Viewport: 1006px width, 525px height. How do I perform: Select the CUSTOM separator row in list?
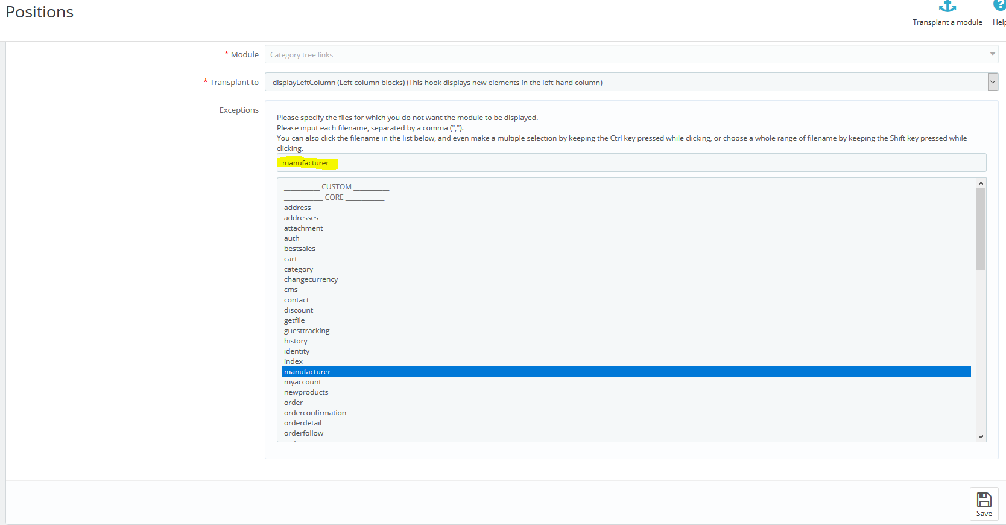(x=627, y=187)
